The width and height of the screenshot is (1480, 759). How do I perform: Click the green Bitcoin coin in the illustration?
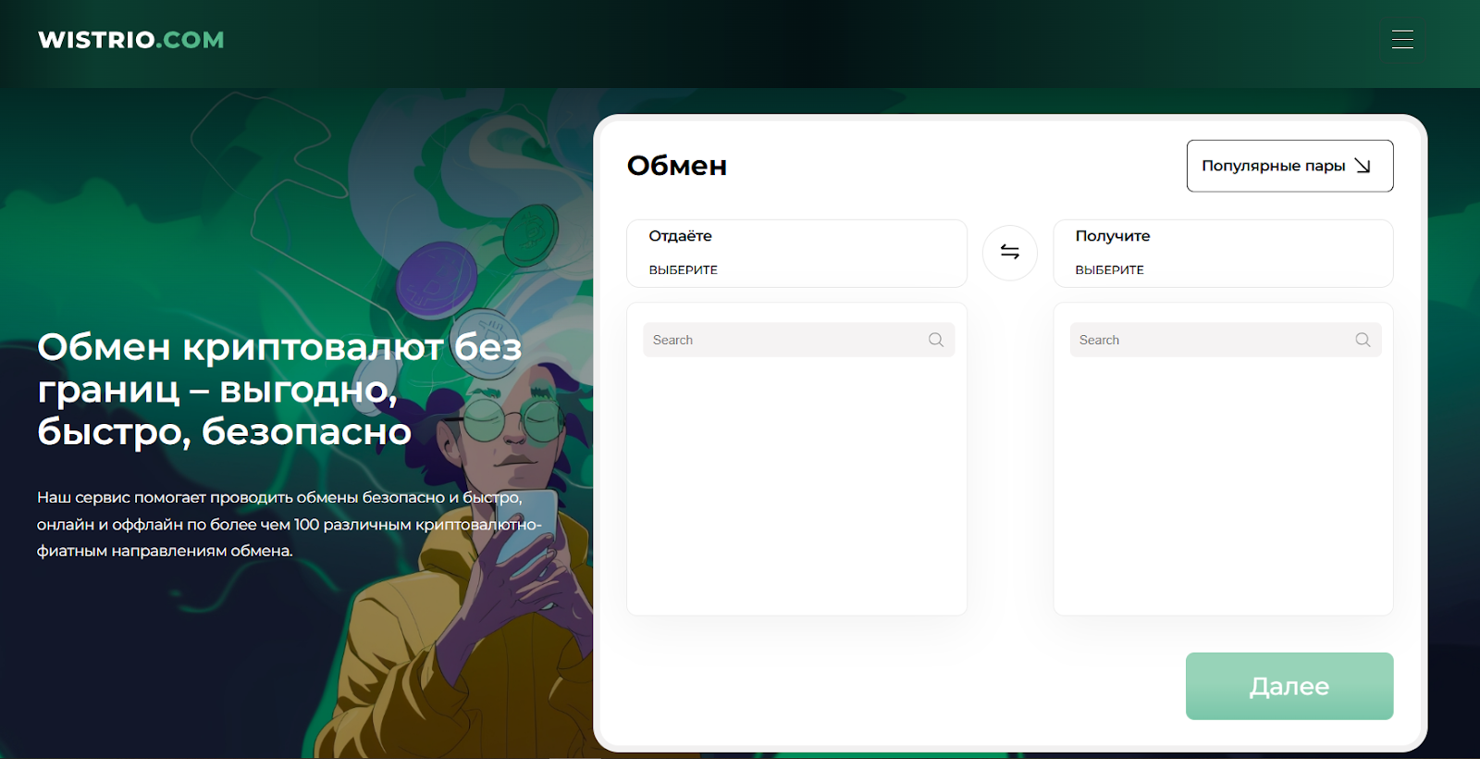pyautogui.click(x=532, y=234)
